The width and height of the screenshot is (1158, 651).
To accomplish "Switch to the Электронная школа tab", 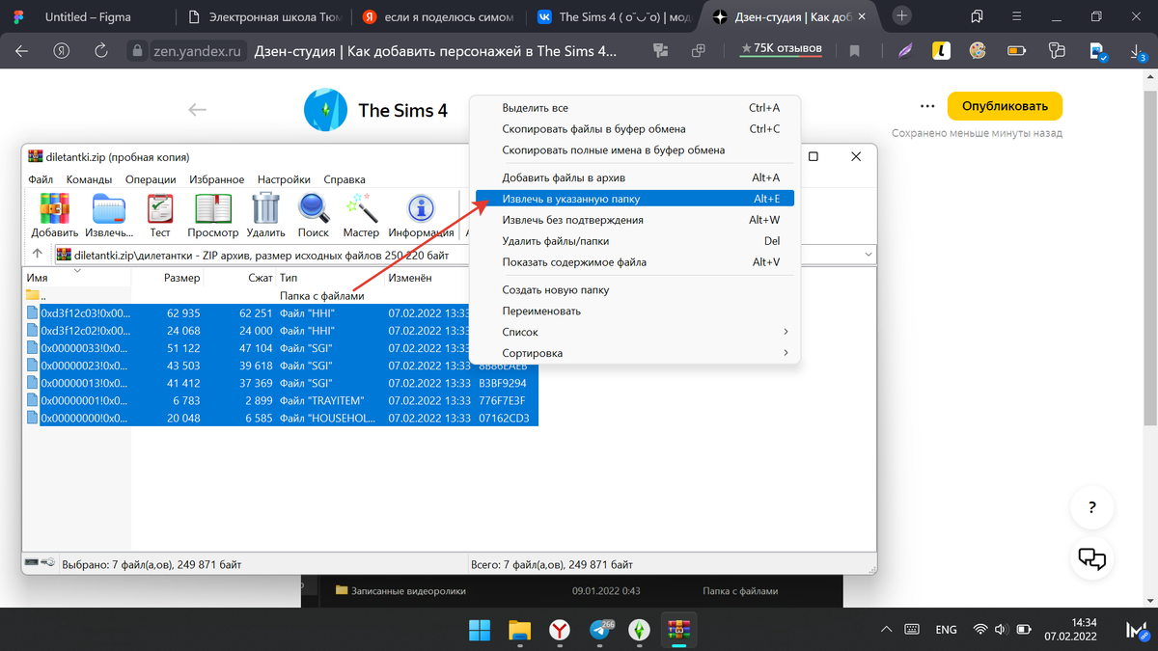I will [263, 16].
